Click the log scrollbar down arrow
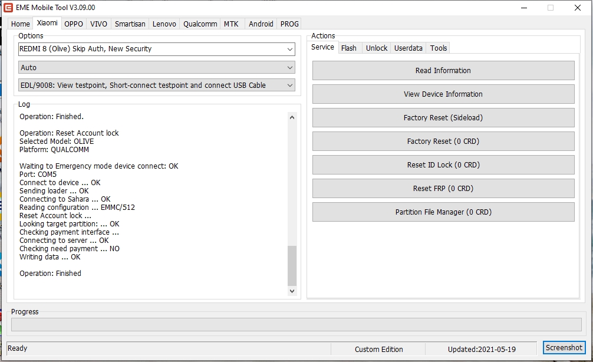 292,291
